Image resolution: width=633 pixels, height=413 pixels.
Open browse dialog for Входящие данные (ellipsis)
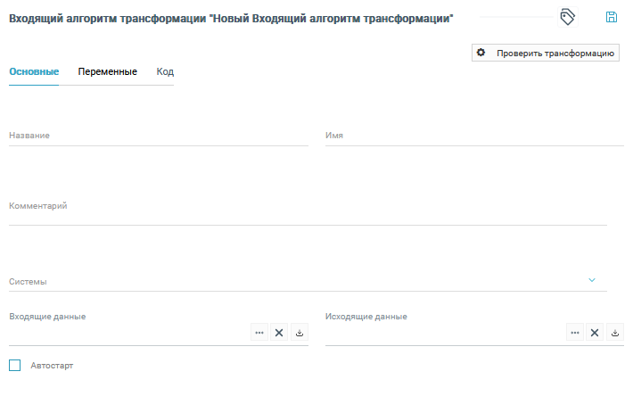click(x=259, y=333)
